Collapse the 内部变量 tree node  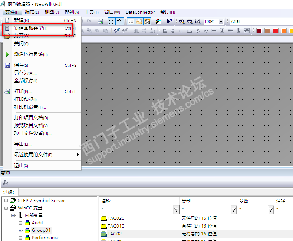click(13, 215)
